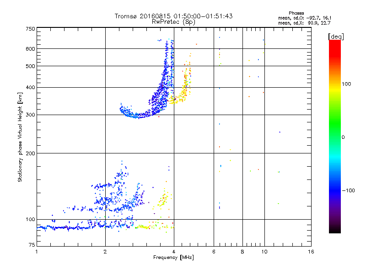The height and width of the screenshot is (274, 366).
Task: Click the Phases statistics header
Action: tap(296, 13)
